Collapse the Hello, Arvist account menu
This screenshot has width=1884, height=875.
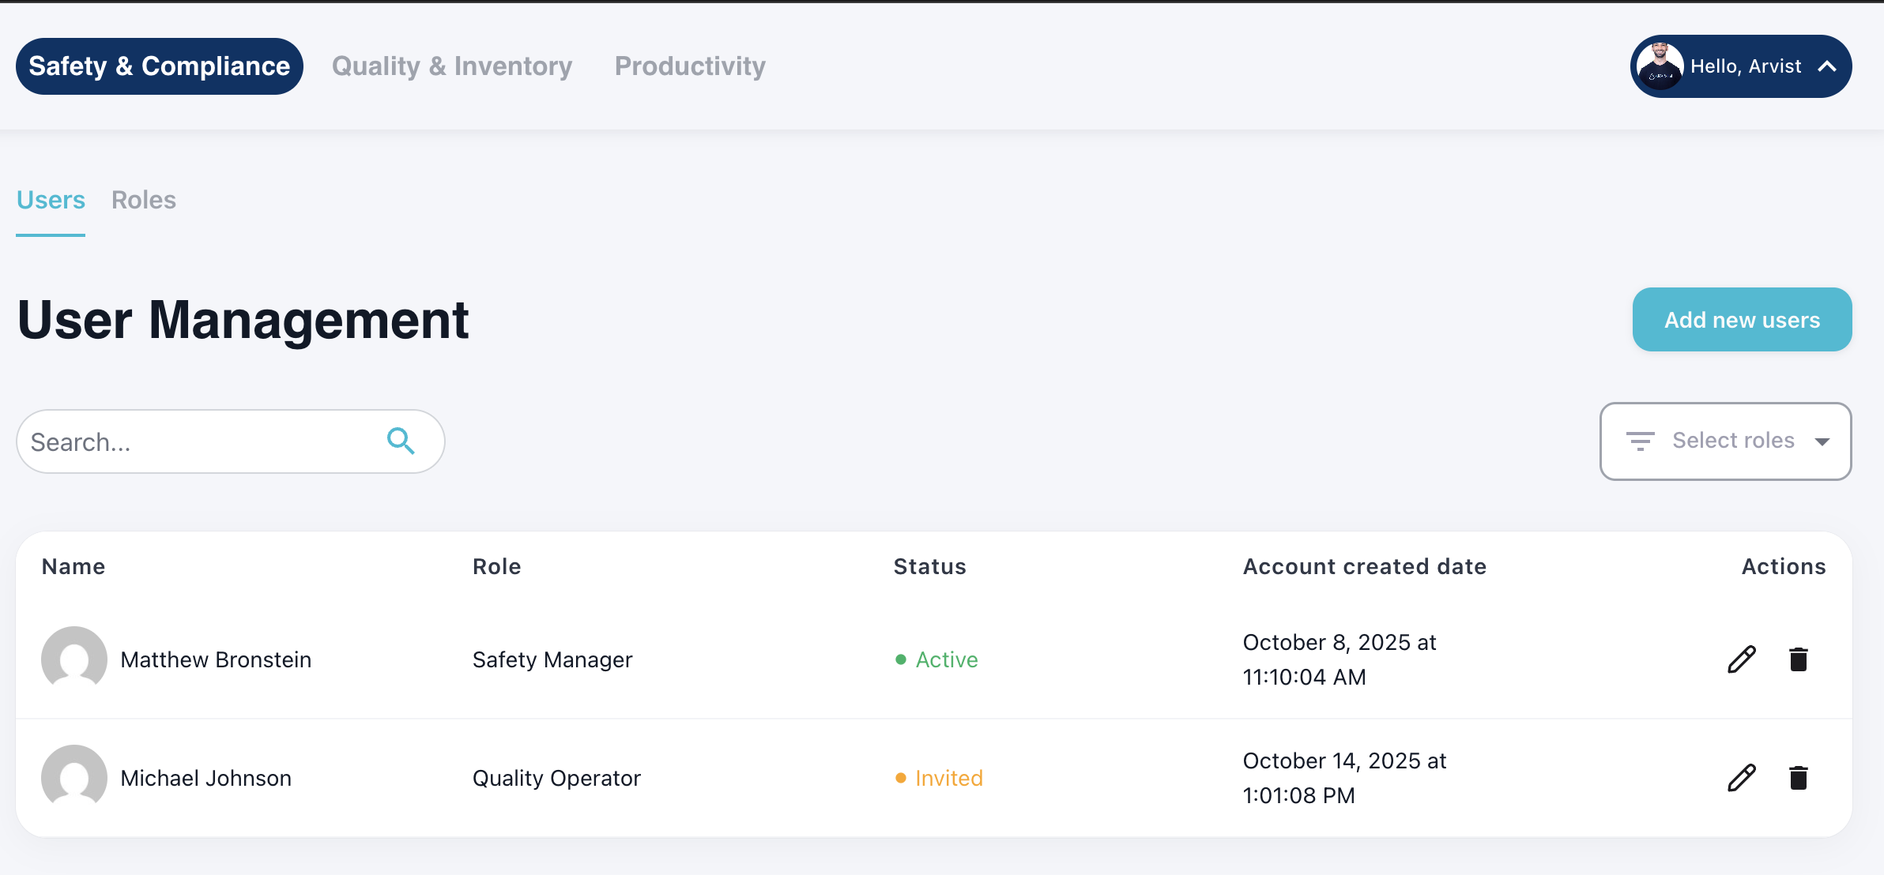click(x=1827, y=66)
